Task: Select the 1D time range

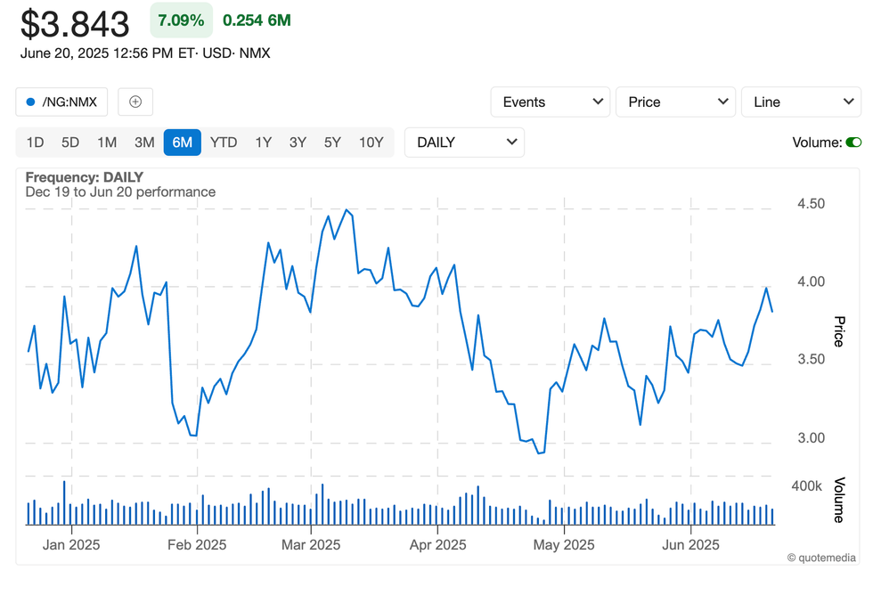Action: pos(35,143)
